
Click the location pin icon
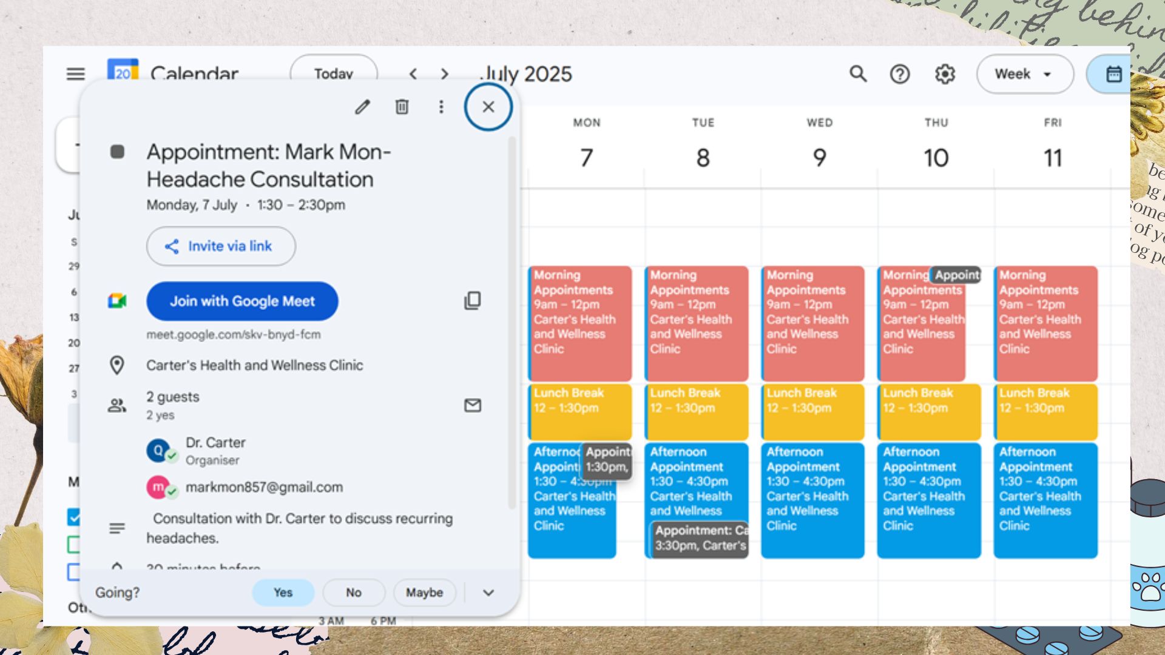[116, 365]
